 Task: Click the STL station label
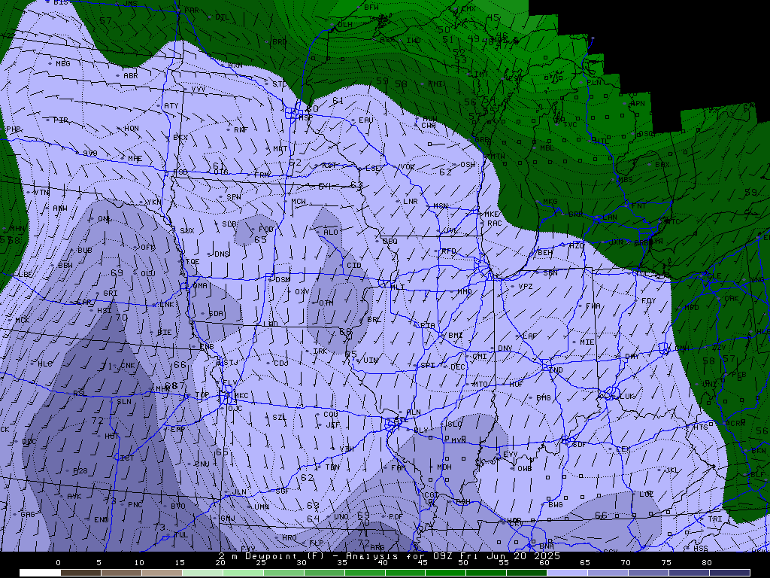click(401, 420)
